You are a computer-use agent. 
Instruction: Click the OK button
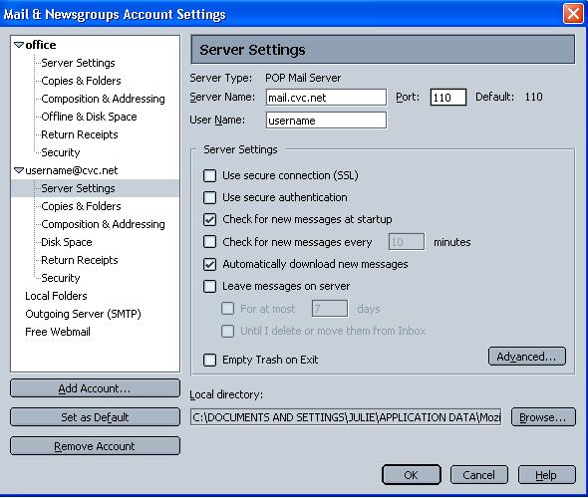tap(411, 475)
